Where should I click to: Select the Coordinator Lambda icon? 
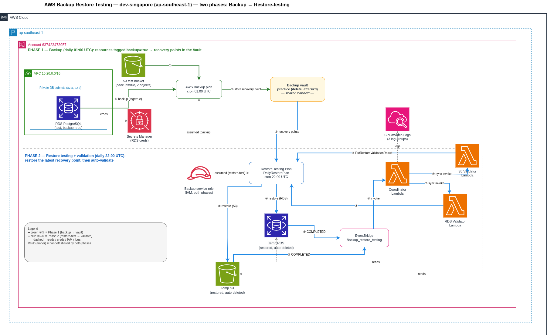coord(397,174)
